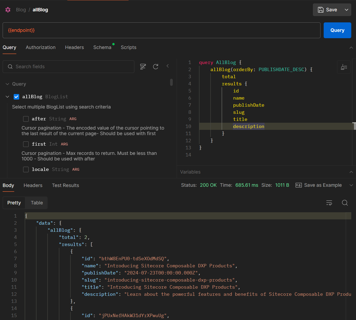Click the {{endpoint}} URL field
This screenshot has height=320, width=356.
pos(161,30)
